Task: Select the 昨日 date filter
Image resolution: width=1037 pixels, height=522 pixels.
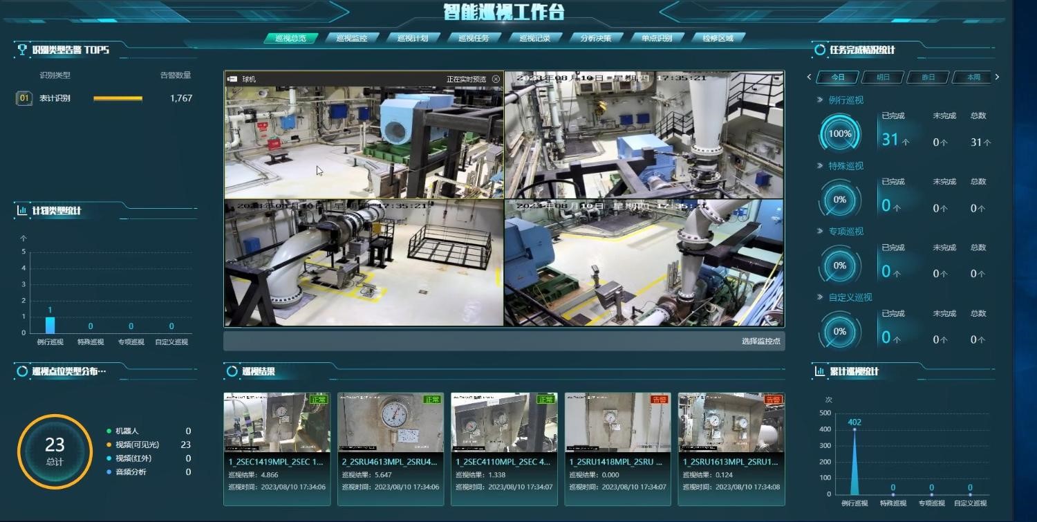Action: 928,77
